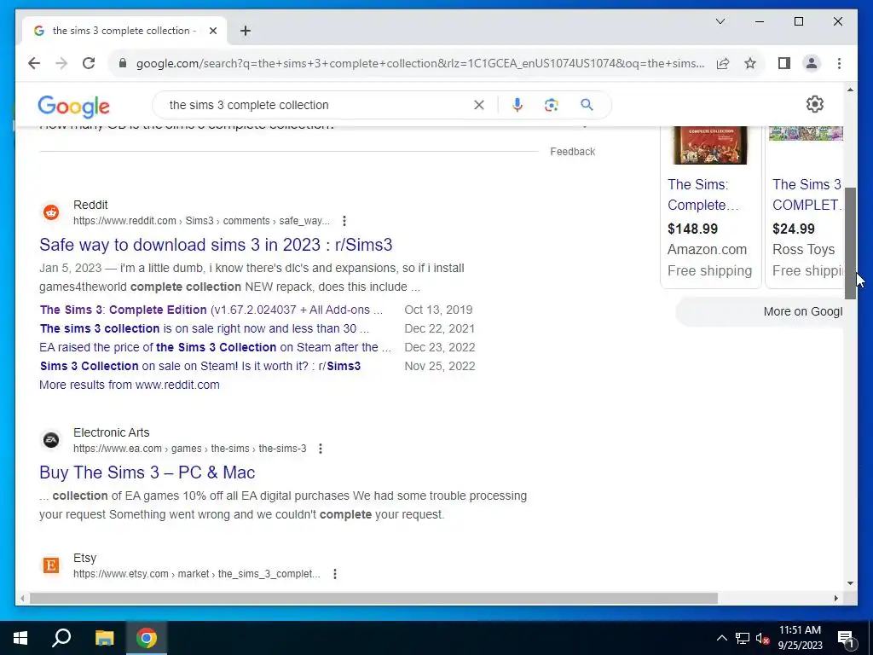This screenshot has height=655, width=873.
Task: Click the Feedback link
Action: coord(572,152)
